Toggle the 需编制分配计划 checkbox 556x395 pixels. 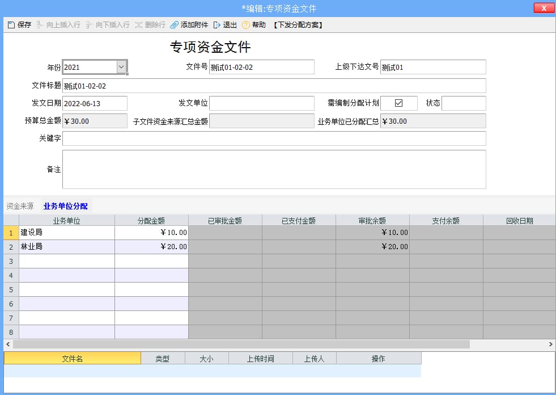tap(398, 103)
